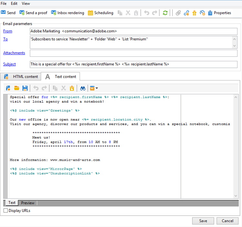The height and width of the screenshot is (227, 242).
Task: Click the paperclip attachment icon
Action: (178, 13)
